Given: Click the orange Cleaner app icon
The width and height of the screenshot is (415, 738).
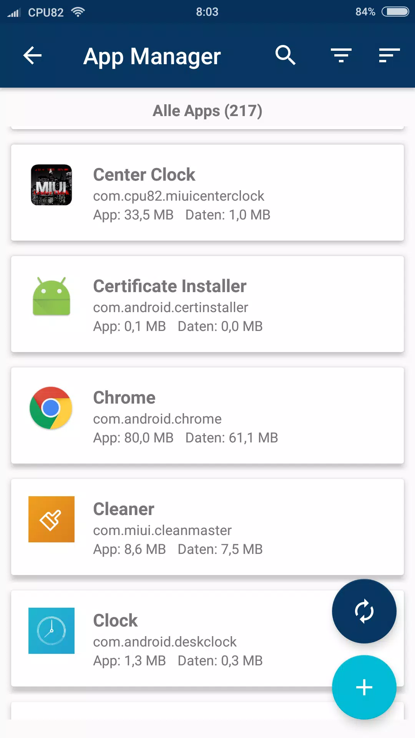Looking at the screenshot, I should [51, 519].
